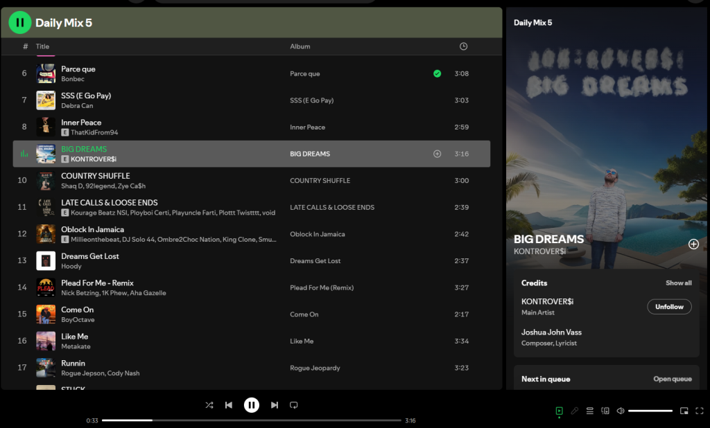Click the lyrics microphone icon
Screen dimensions: 710x428
[575, 411]
